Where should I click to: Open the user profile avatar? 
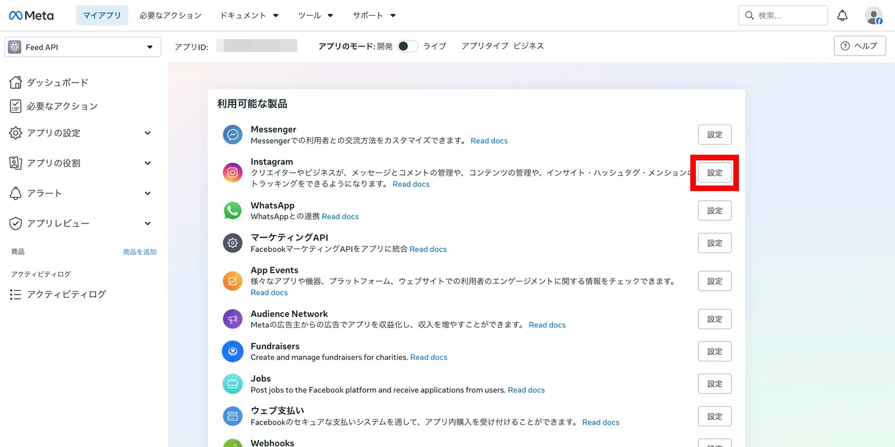(873, 16)
